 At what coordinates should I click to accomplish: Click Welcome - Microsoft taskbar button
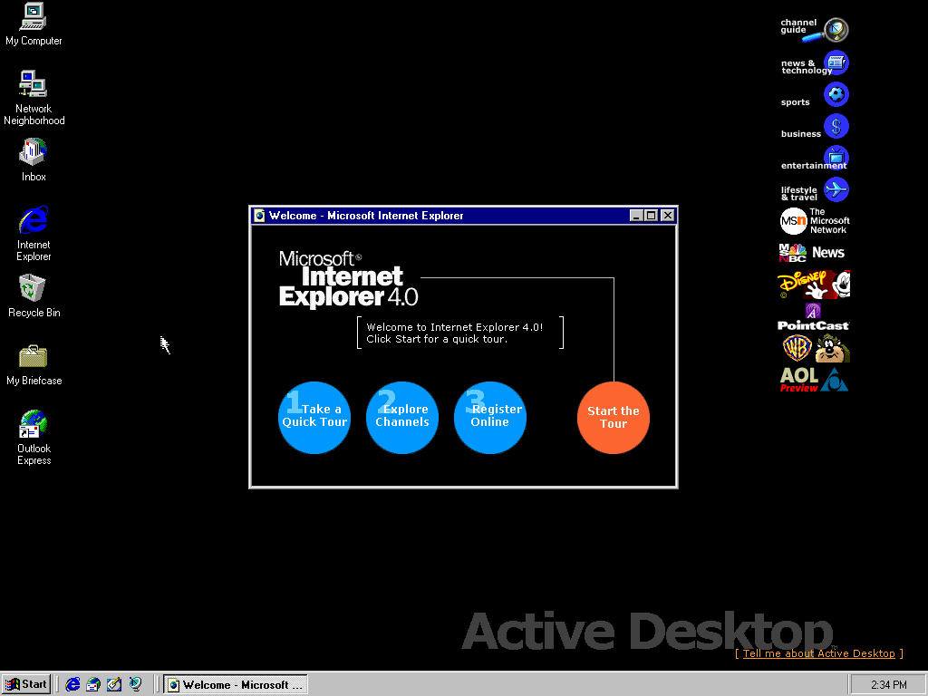pos(236,685)
